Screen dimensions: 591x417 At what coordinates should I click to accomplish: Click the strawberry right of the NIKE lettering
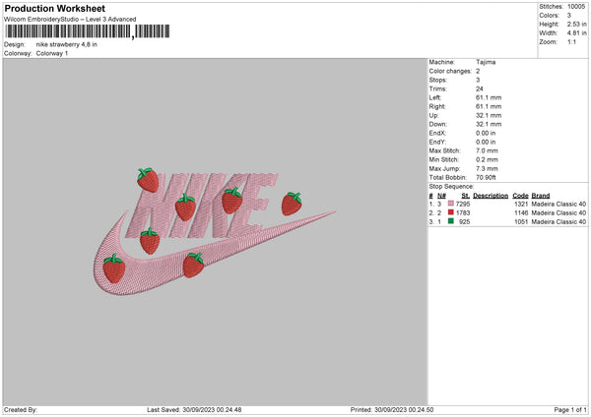click(x=292, y=204)
